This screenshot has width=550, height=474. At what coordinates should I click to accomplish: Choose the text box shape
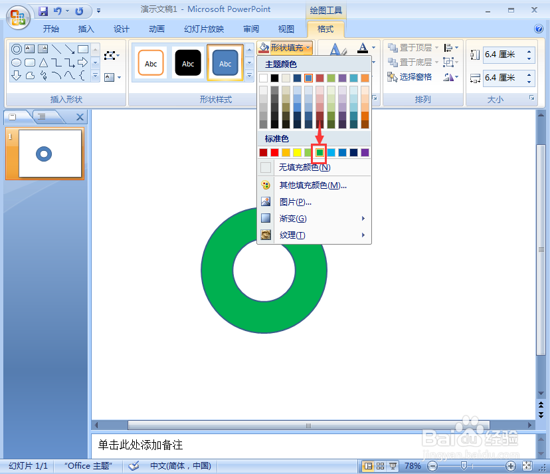30,49
